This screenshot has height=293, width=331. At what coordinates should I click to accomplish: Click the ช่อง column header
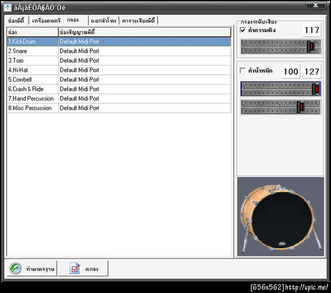(33, 32)
